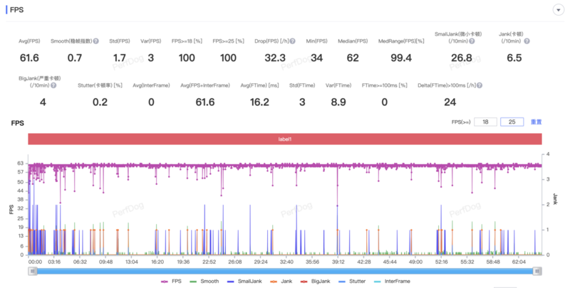Viewport: 570px width, 288px height.
Task: Select the red label1 bar
Action: pyautogui.click(x=285, y=139)
